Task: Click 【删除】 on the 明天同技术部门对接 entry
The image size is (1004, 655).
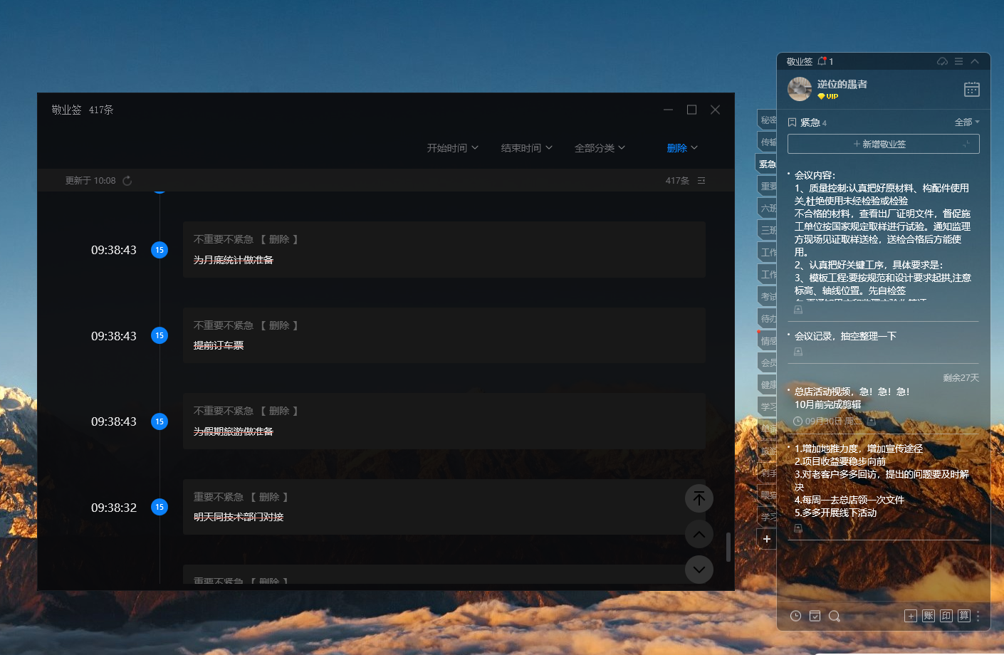Action: (269, 497)
